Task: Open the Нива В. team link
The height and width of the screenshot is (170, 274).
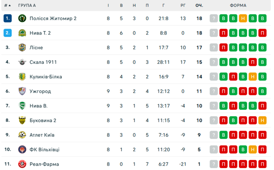Action: tap(39, 106)
